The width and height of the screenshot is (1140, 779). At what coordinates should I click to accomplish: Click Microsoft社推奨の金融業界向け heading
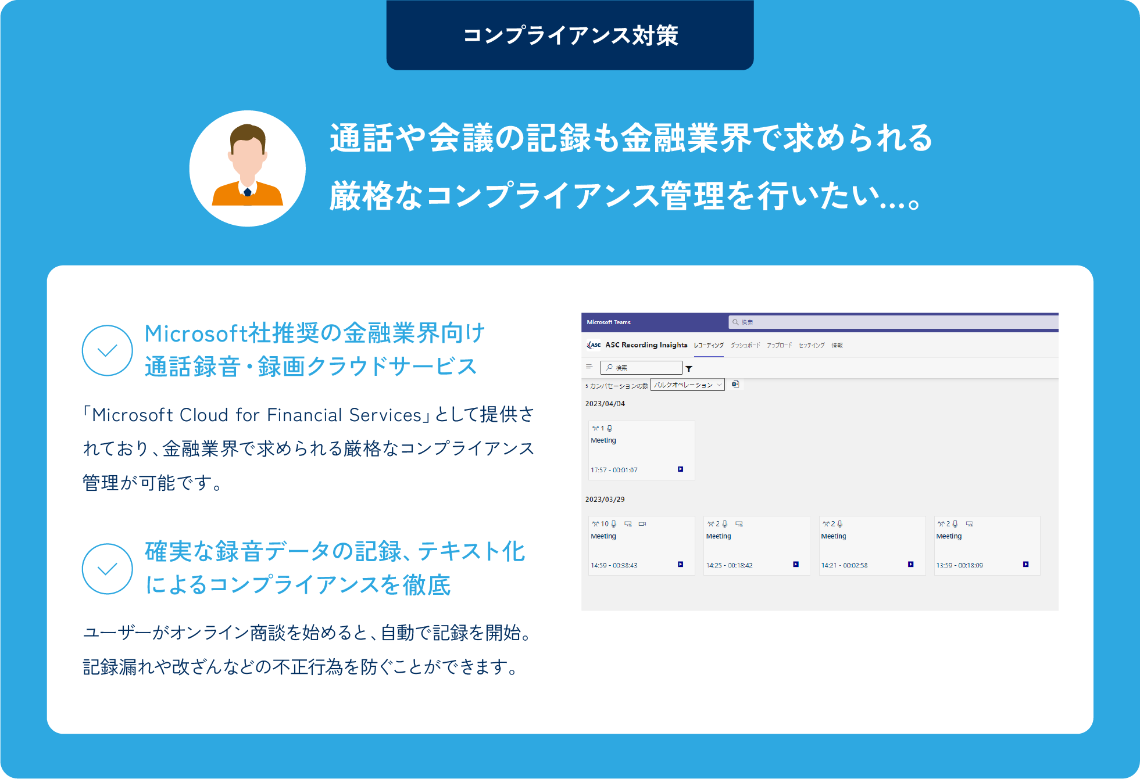pyautogui.click(x=315, y=333)
